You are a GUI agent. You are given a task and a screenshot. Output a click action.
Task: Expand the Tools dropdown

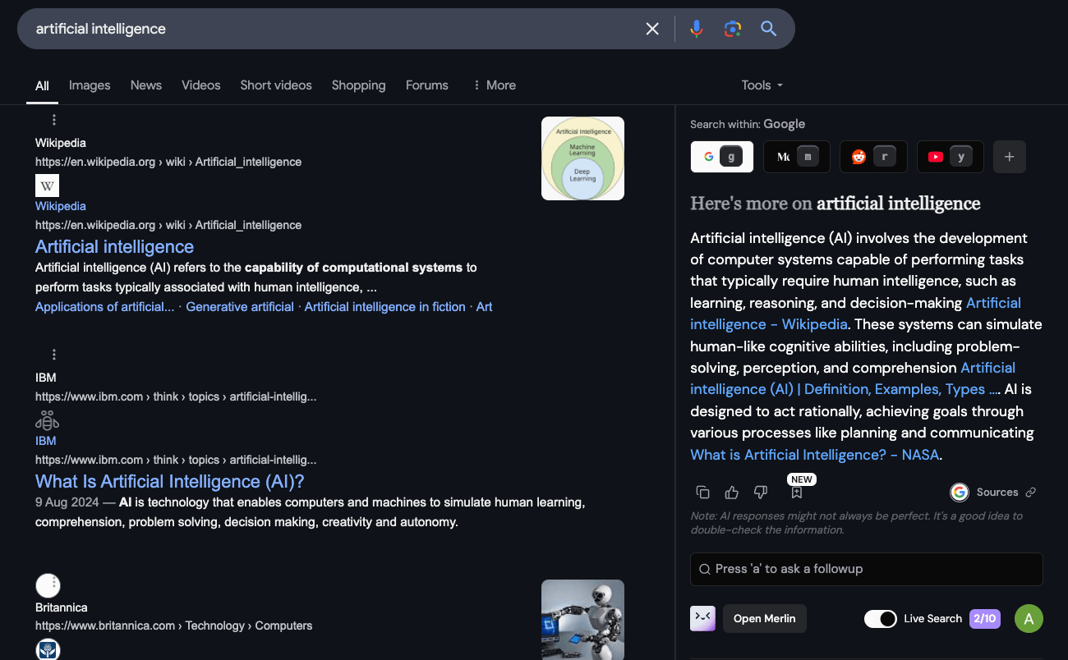762,85
